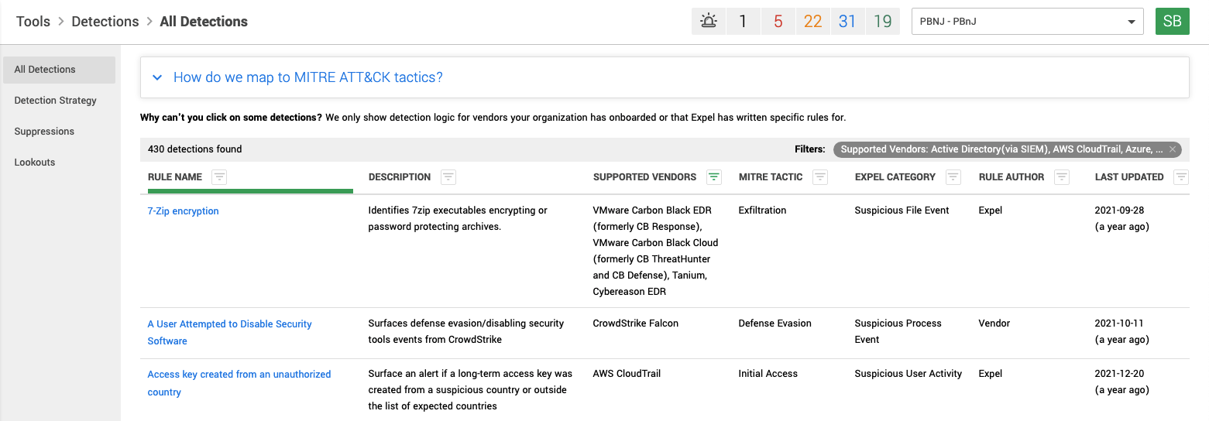Open the PBNJ organization dropdown
Viewport: 1209px width, 421px height.
(x=1028, y=22)
